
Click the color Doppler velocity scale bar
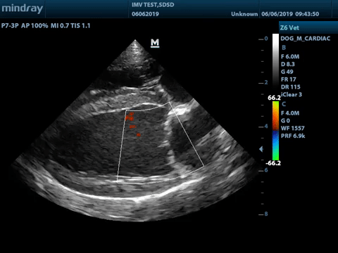click(x=275, y=131)
